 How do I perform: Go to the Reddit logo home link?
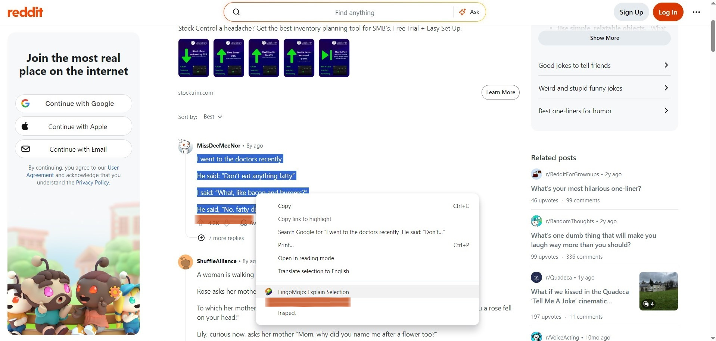pos(25,12)
